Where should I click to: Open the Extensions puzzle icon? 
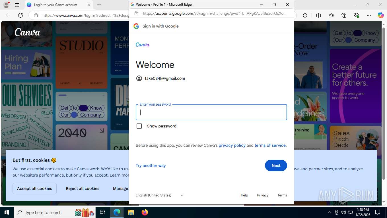click(x=305, y=15)
